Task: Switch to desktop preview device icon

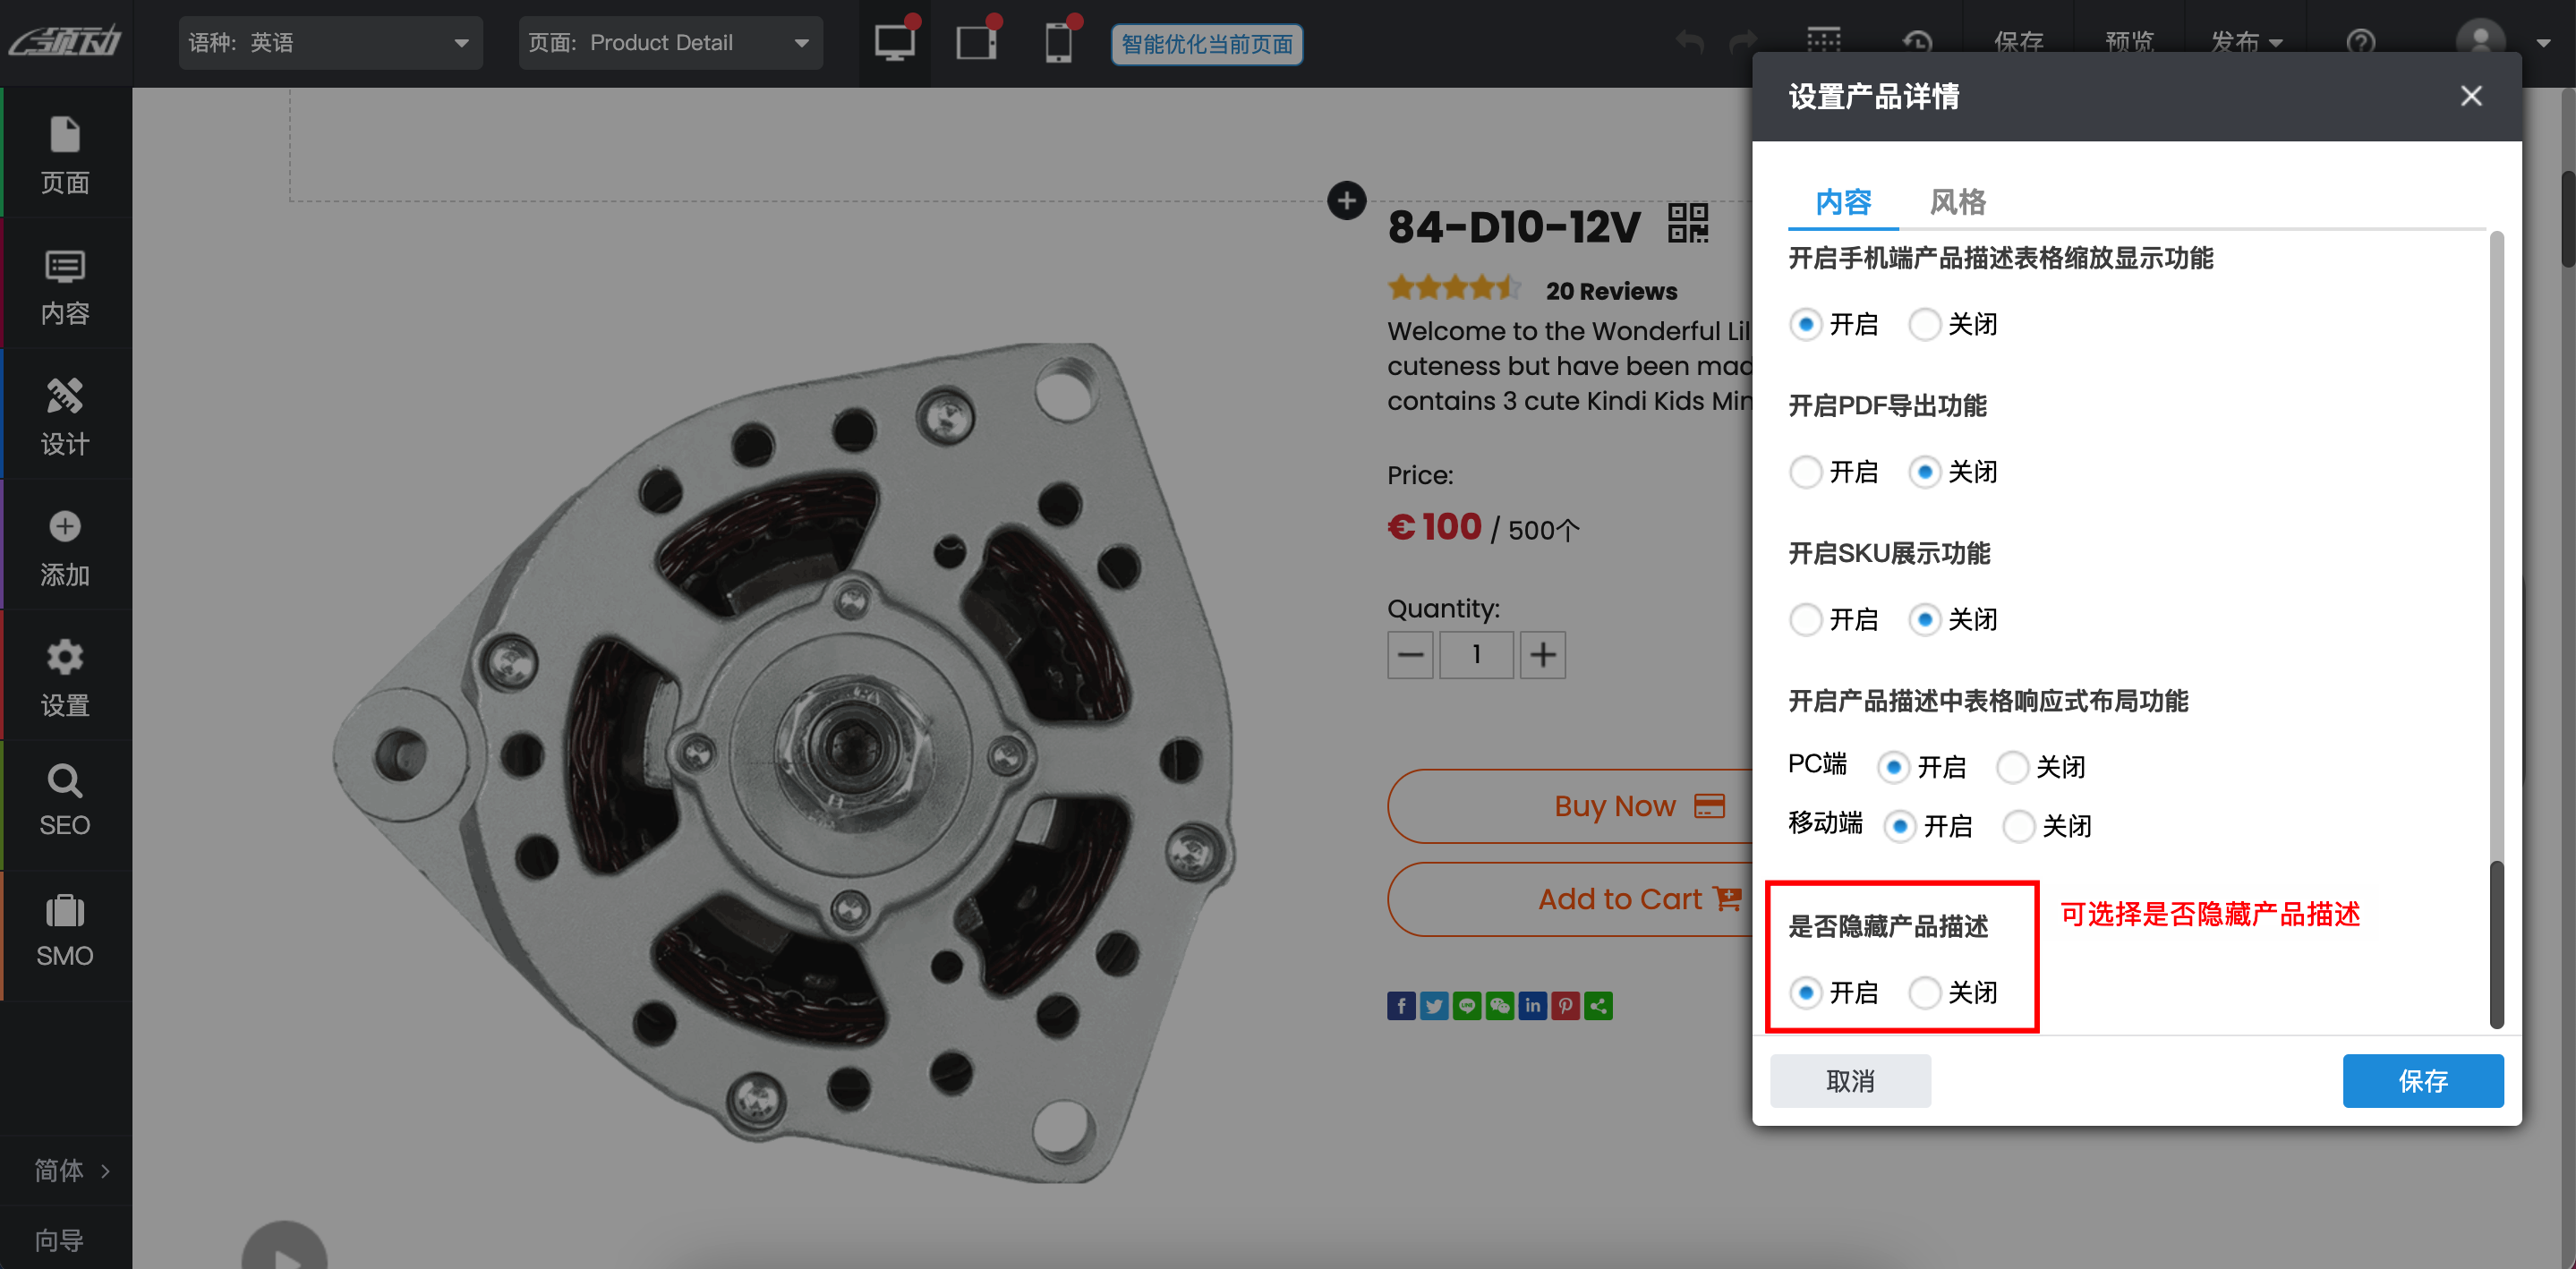Action: coord(894,43)
